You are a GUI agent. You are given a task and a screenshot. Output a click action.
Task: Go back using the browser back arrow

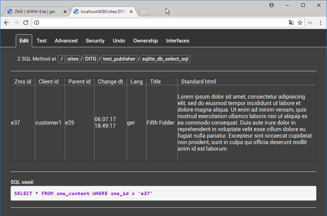(7, 23)
